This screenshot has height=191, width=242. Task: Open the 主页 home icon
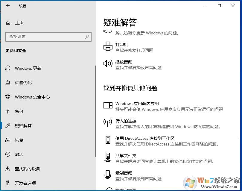click(8, 23)
